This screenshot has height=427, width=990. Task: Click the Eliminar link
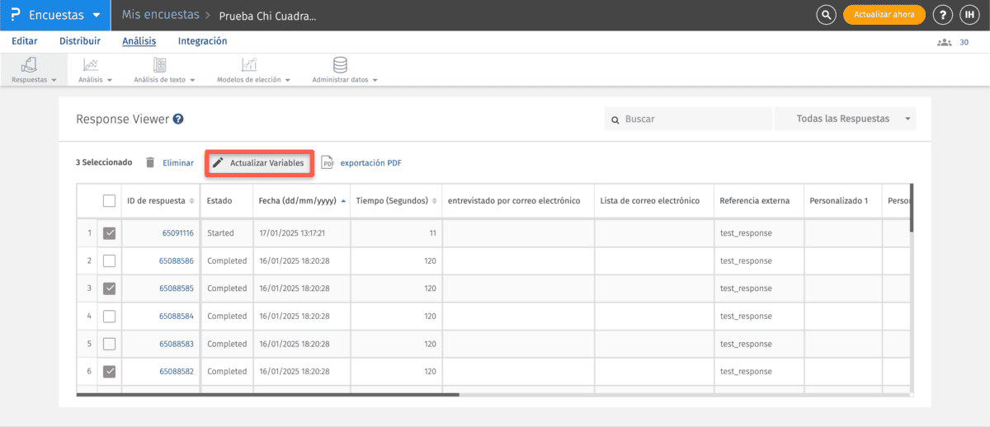point(178,163)
